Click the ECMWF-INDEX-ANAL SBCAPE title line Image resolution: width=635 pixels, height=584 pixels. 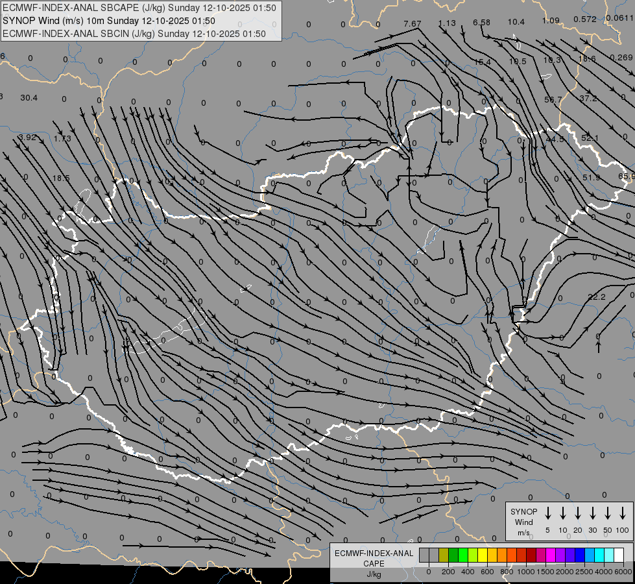coord(139,8)
